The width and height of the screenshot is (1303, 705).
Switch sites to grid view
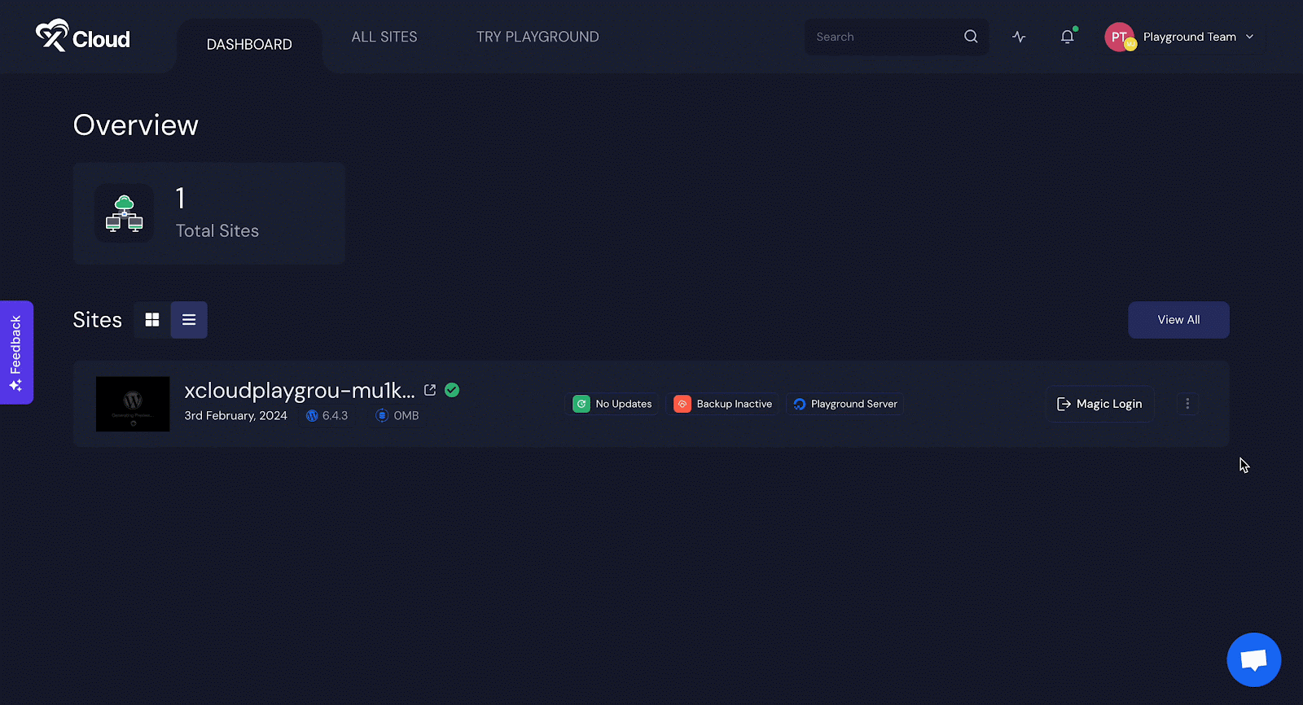tap(152, 320)
